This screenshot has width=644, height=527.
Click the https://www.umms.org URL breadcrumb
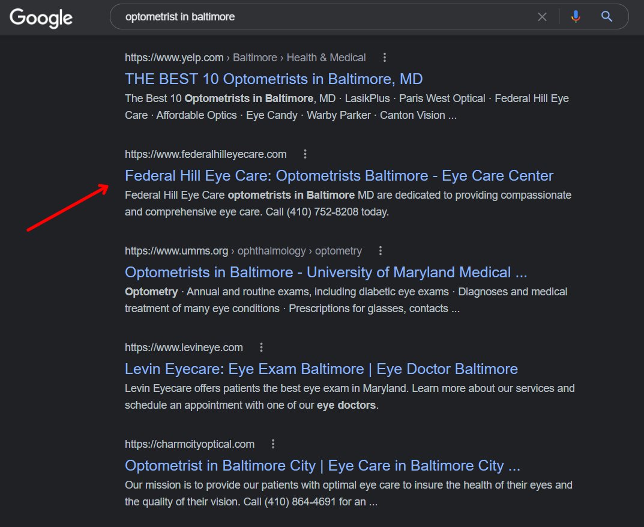pos(243,250)
